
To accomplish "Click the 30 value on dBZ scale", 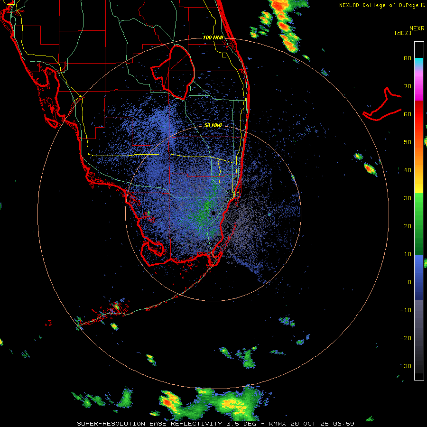I will [408, 198].
